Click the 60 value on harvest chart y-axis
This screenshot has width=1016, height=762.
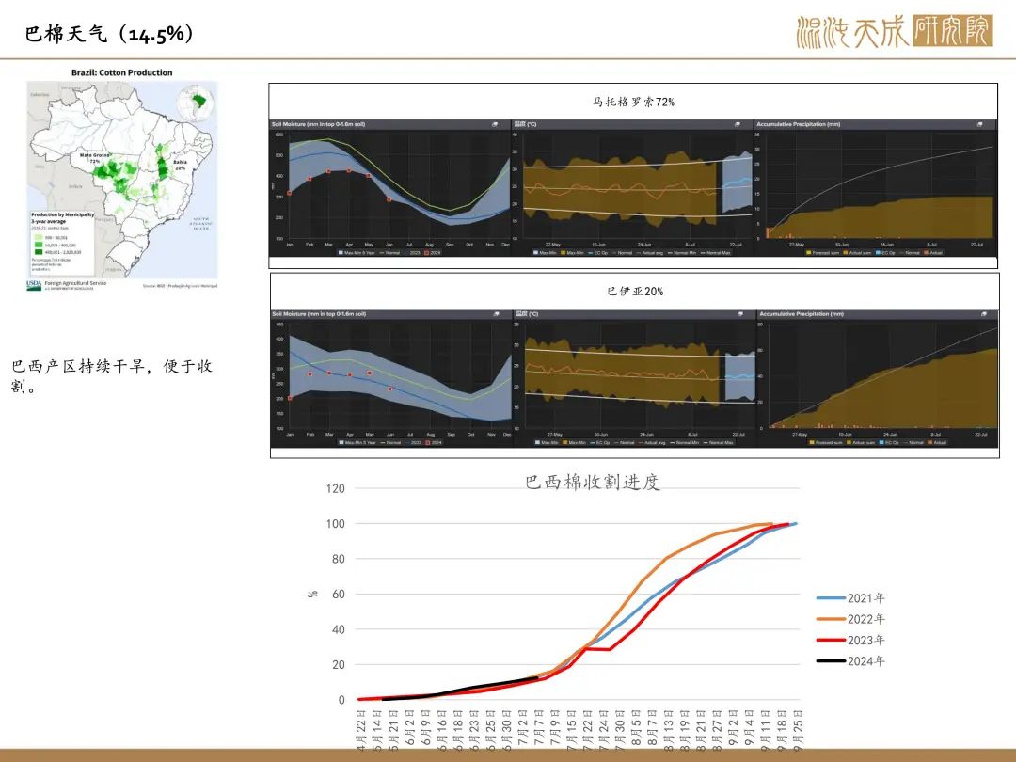coord(339,595)
